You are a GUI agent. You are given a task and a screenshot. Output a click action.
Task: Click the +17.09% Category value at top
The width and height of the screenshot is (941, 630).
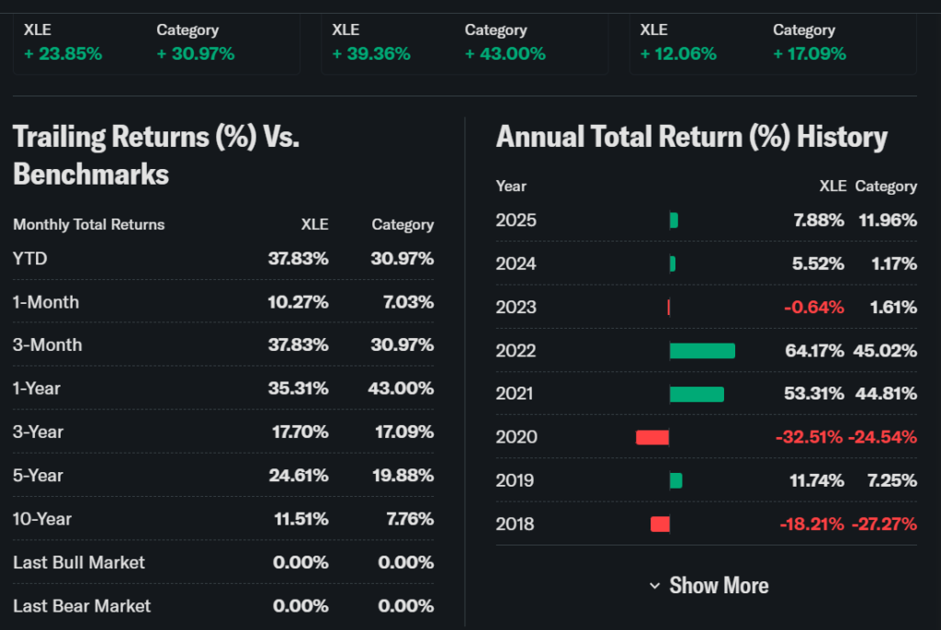click(x=809, y=54)
